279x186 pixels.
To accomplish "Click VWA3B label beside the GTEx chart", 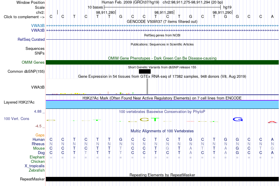I will coord(38,87).
